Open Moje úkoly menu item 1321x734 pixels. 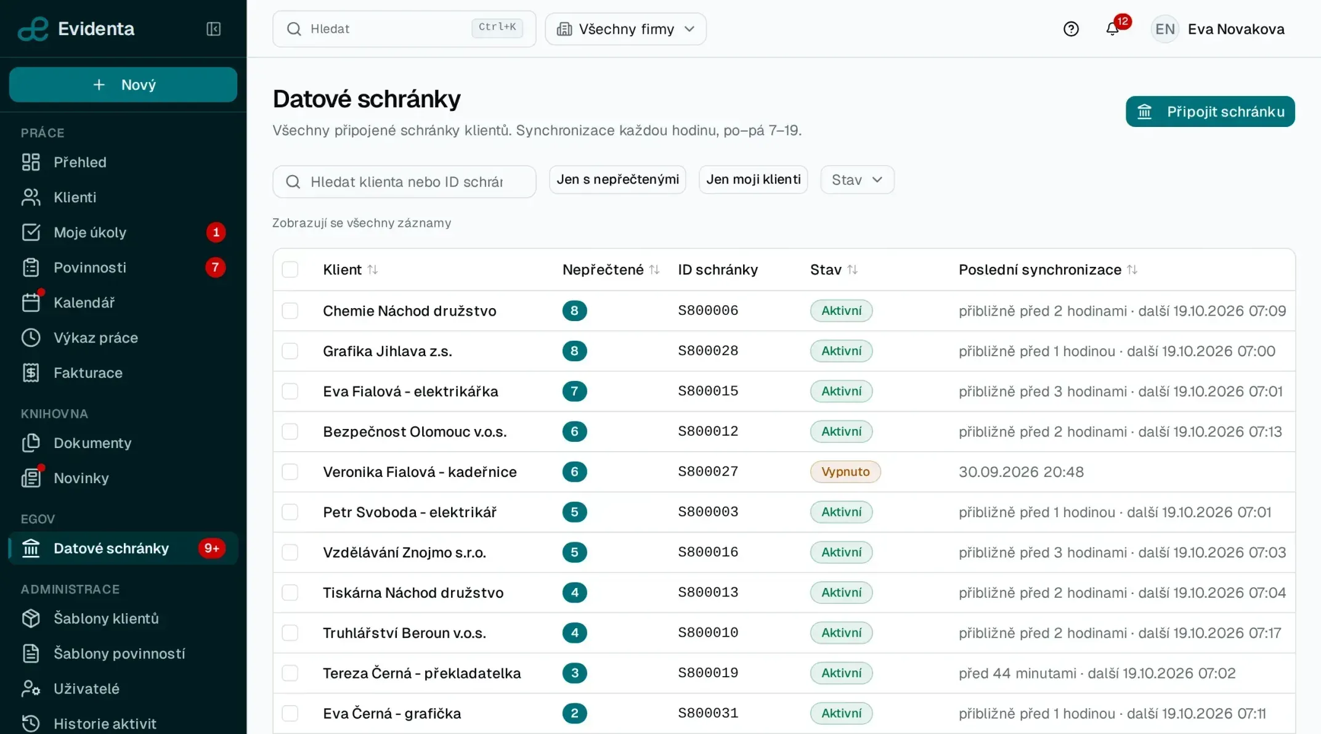pyautogui.click(x=123, y=232)
